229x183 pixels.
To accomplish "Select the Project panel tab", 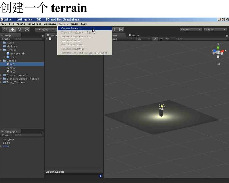I will [x=11, y=35].
